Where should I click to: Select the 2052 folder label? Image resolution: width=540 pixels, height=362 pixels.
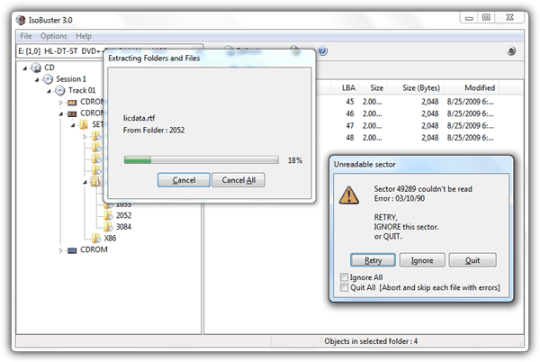[123, 215]
